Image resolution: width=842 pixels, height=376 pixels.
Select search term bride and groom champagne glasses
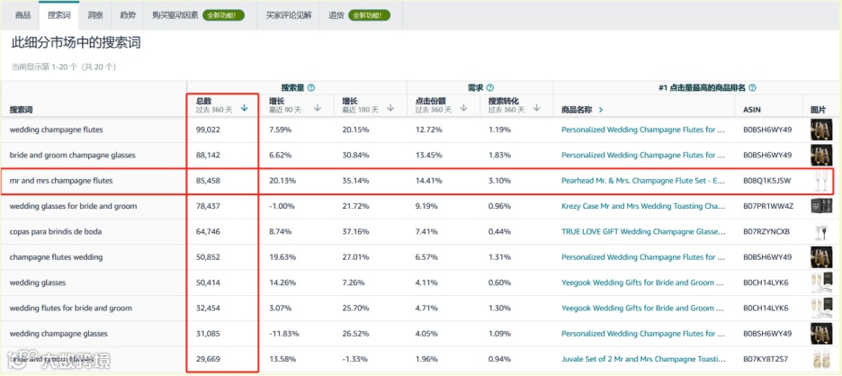click(x=73, y=156)
